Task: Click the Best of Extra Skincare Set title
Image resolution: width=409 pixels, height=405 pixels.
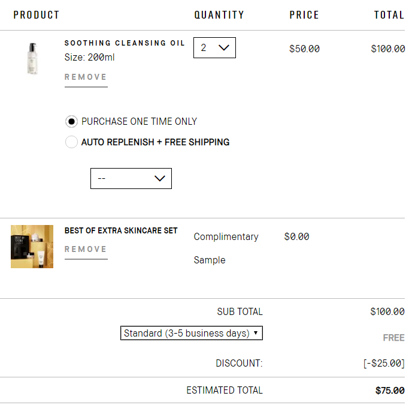Action: pos(121,231)
